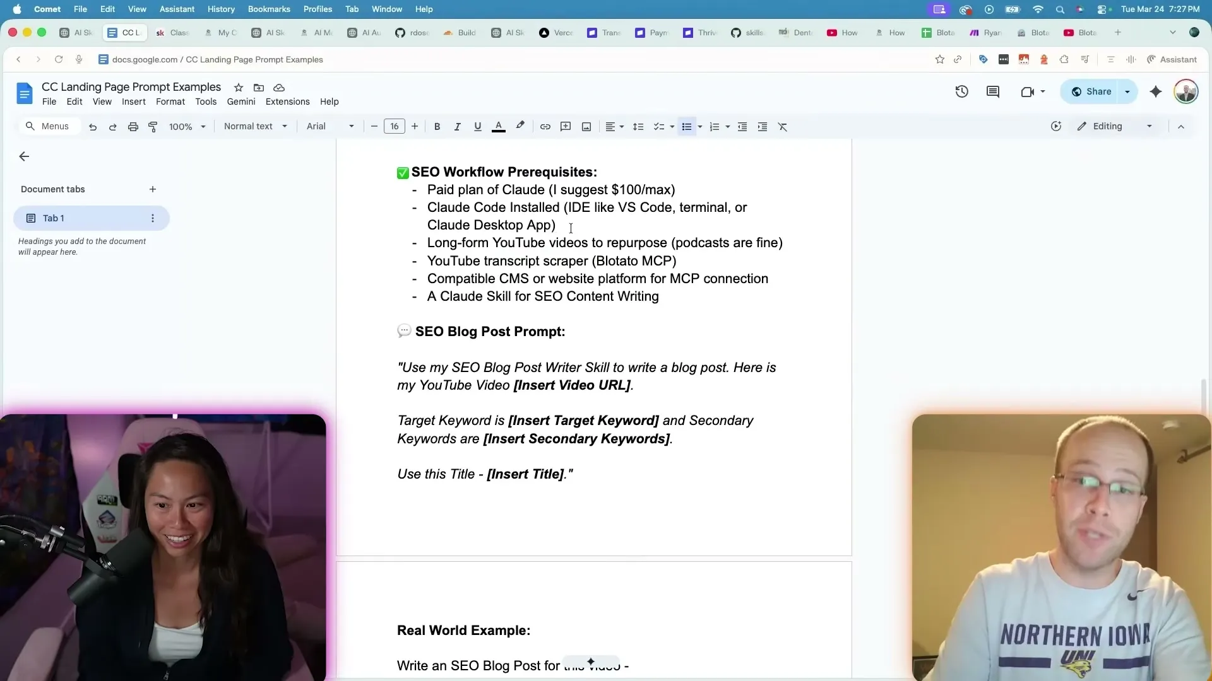Open line and paragraph spacing
This screenshot has width=1212, height=681.
638,127
